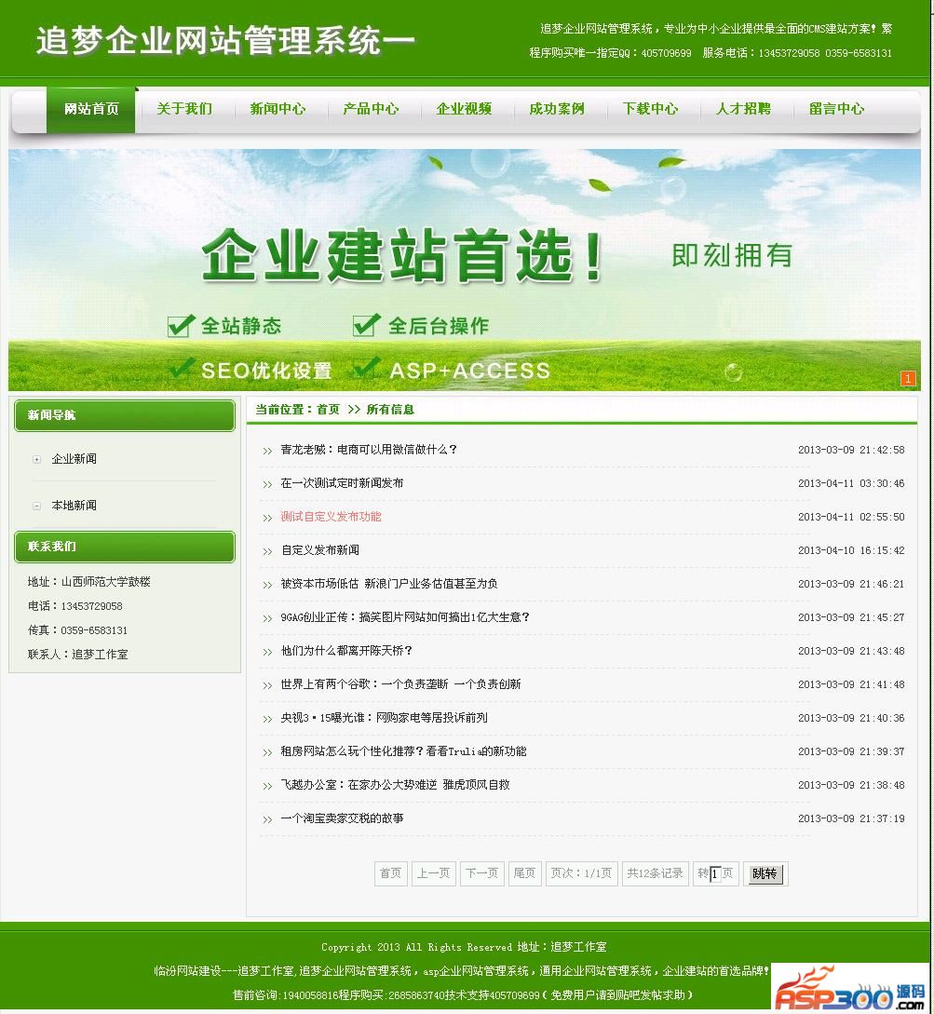Open article 他们为什么都离开陈天桥？
934x1014 pixels.
point(346,651)
